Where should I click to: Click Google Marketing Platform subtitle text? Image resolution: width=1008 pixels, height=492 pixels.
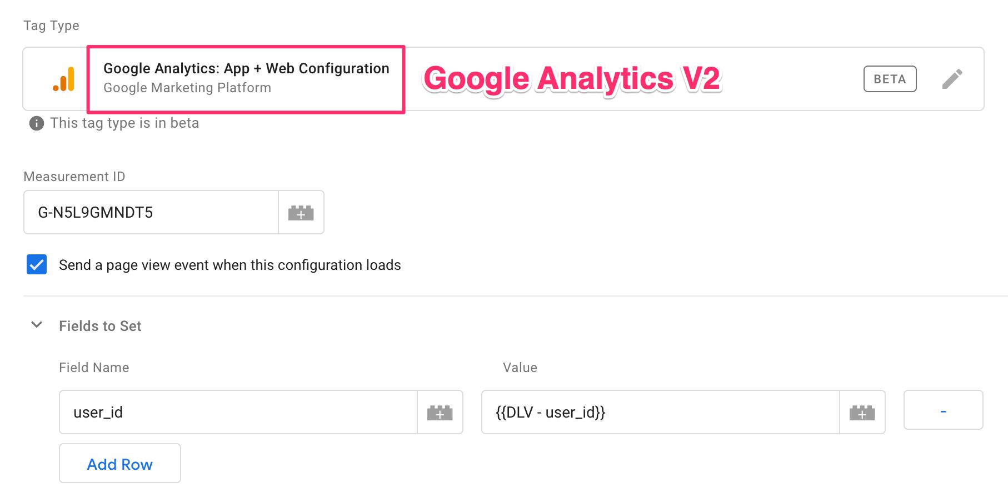[187, 88]
